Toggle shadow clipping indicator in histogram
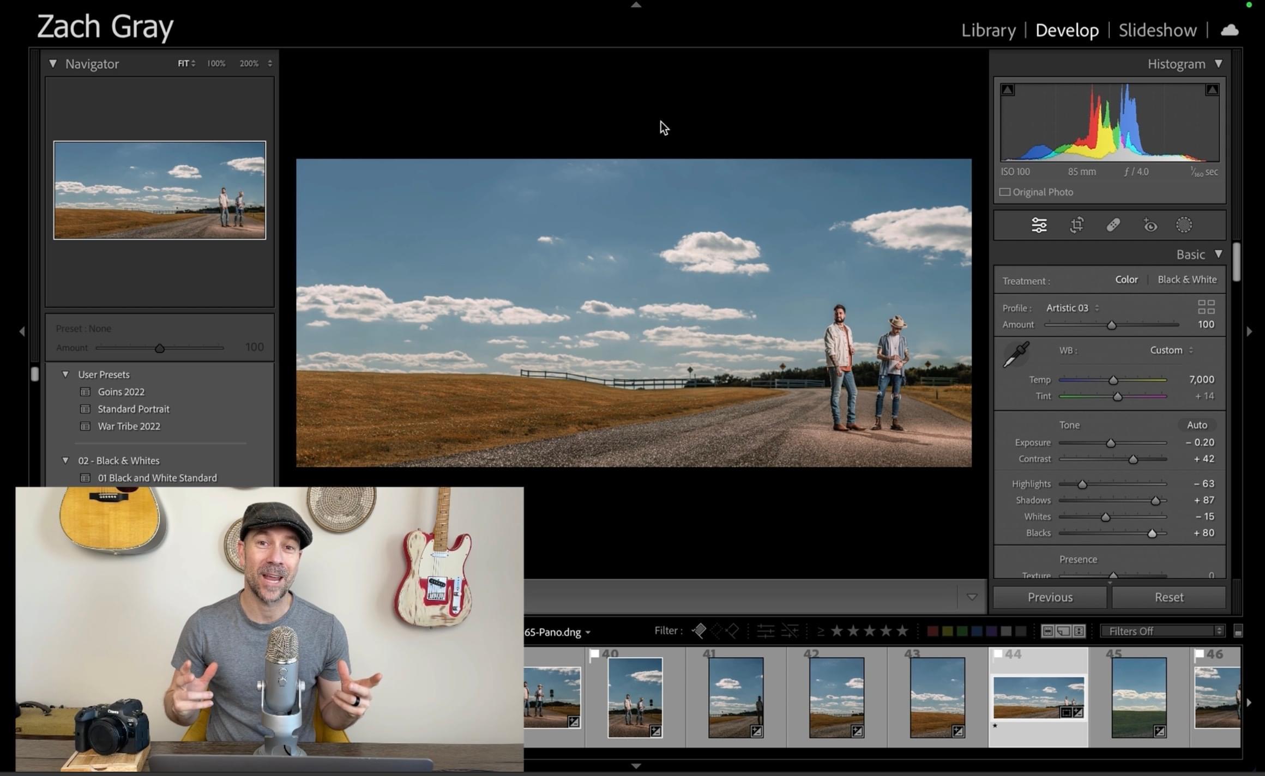Viewport: 1265px width, 776px height. click(1008, 90)
